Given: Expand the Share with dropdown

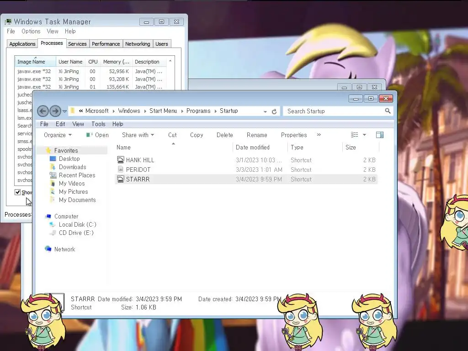Looking at the screenshot, I should [x=138, y=135].
